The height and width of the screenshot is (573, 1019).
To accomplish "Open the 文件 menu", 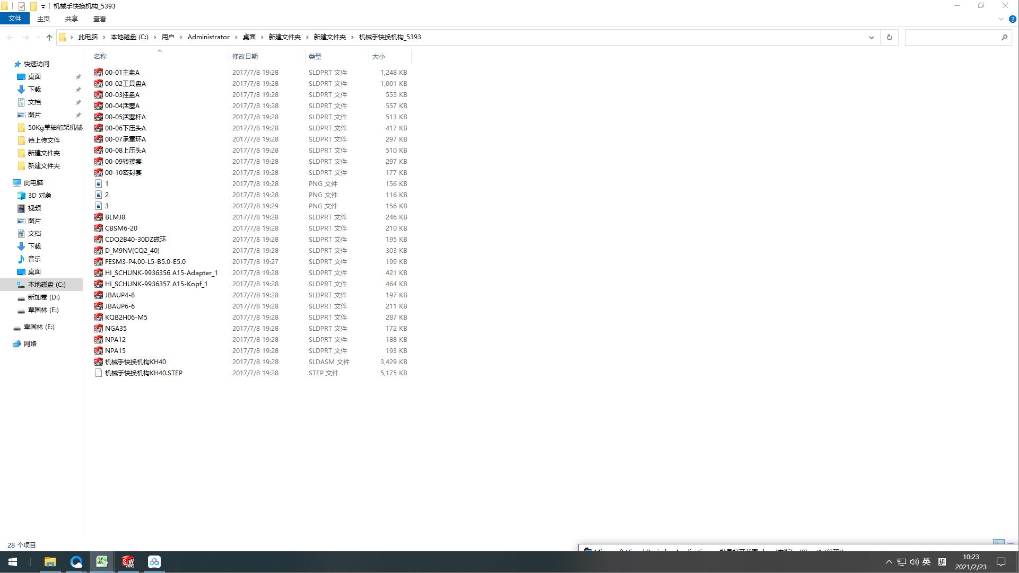I will (15, 19).
